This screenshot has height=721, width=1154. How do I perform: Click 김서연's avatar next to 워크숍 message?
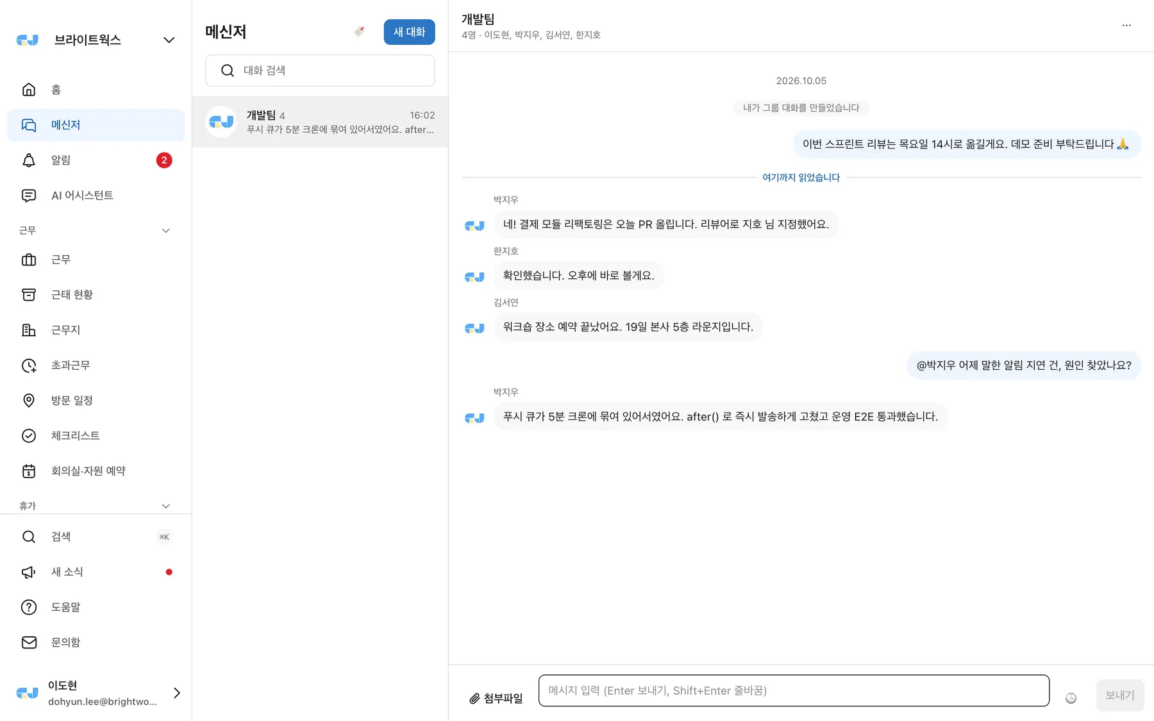tap(474, 328)
